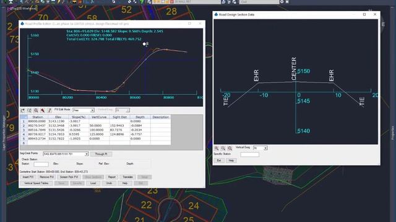Click Exit button in Section Data window
The width and height of the screenshot is (396, 222).
coord(219,160)
